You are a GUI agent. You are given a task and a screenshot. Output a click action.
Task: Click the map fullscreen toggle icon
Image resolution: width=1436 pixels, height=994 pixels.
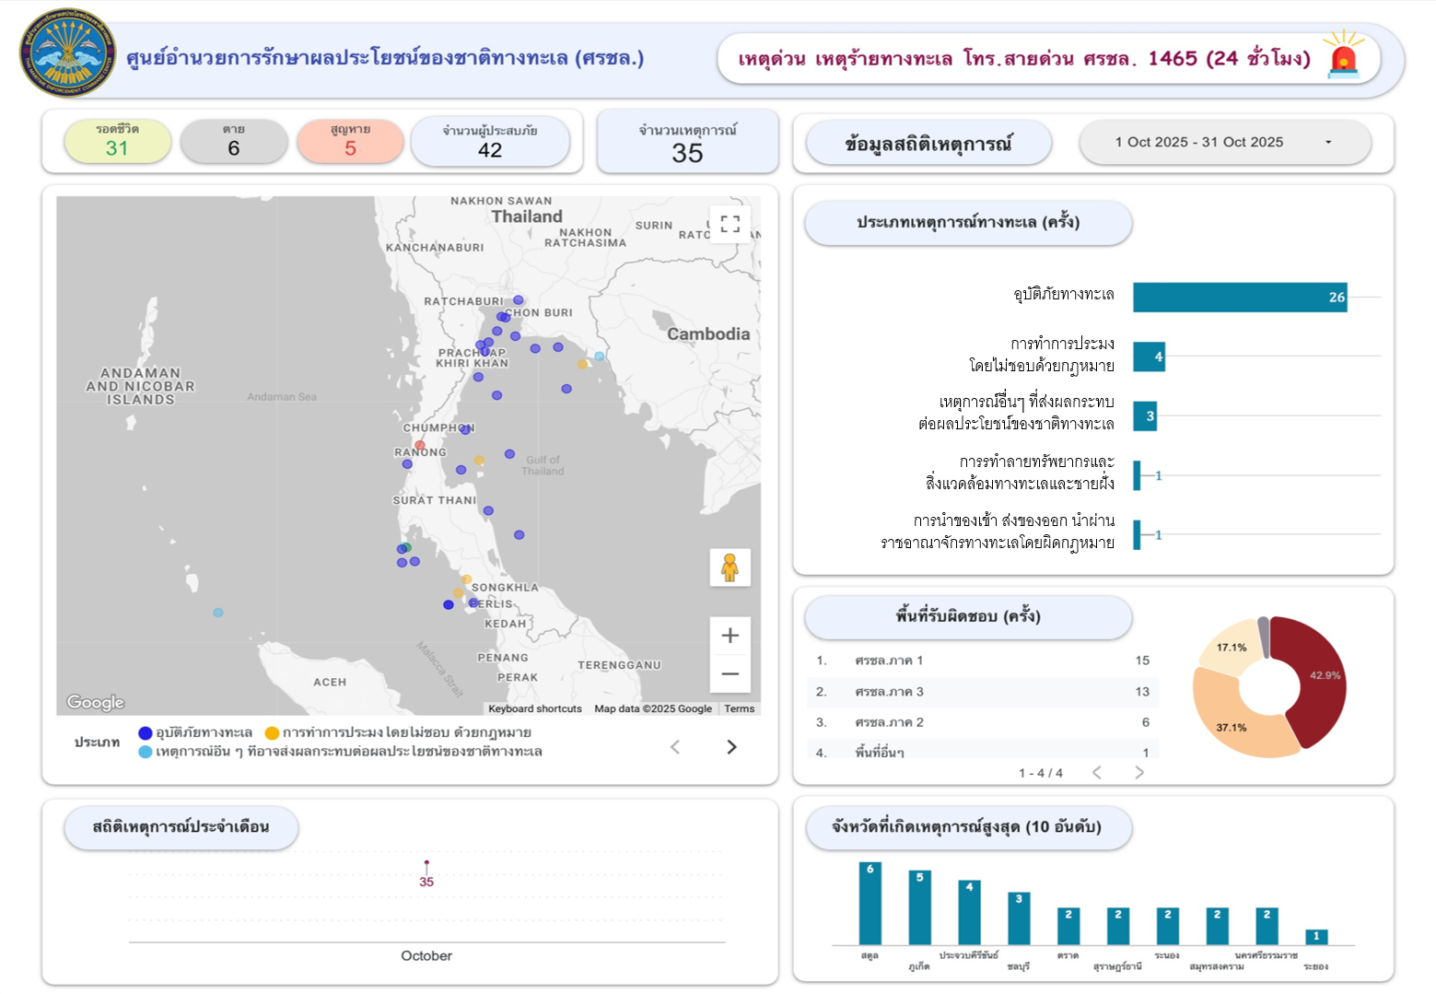[730, 224]
